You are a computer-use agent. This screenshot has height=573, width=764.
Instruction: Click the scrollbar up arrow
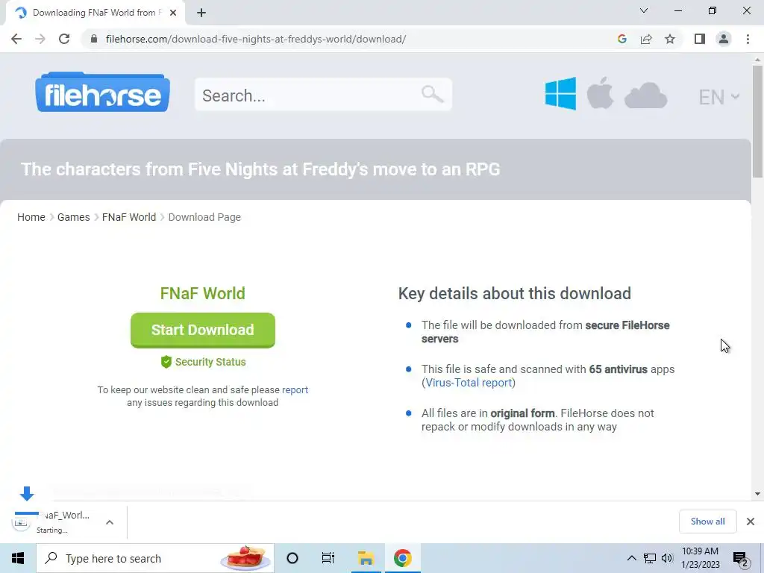[757, 60]
